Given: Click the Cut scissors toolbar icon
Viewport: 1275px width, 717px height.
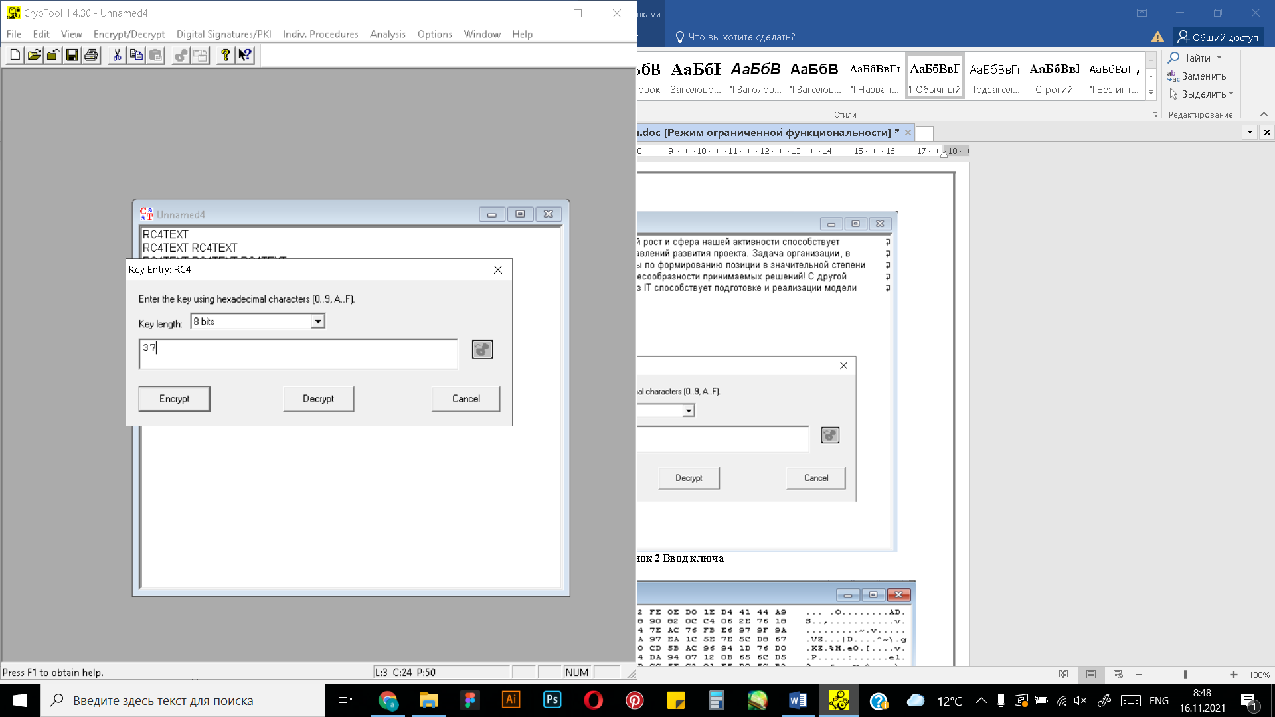Looking at the screenshot, I should pyautogui.click(x=117, y=55).
